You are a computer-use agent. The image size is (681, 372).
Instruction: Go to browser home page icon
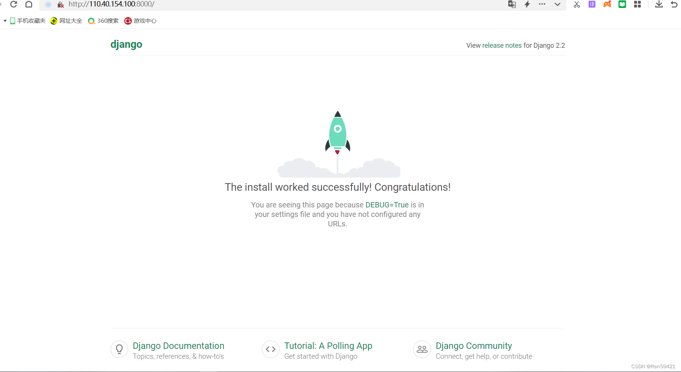pyautogui.click(x=29, y=4)
